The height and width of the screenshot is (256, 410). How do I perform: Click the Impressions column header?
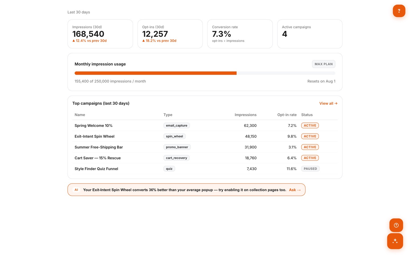coord(245,115)
